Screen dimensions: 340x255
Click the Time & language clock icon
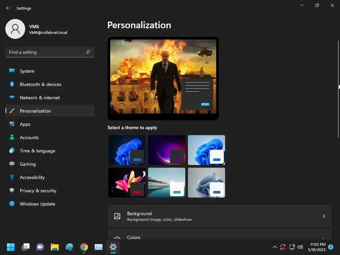pos(12,150)
